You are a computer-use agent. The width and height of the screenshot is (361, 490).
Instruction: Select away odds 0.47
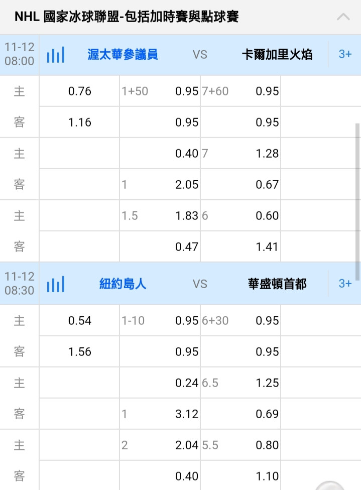coord(160,247)
